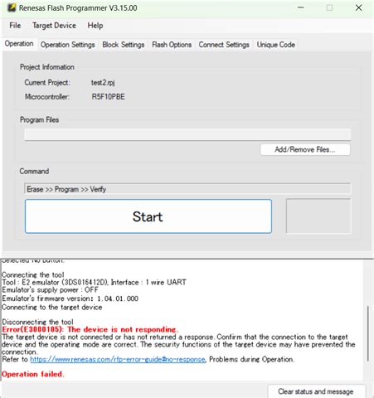This screenshot has width=374, height=398.
Task: Click the Add/Remove Files button
Action: 305,149
